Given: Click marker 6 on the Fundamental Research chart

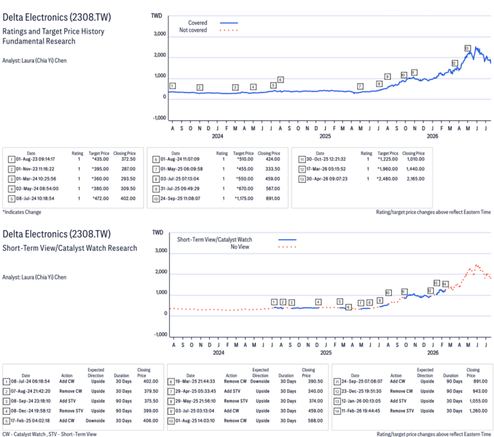Looking at the screenshot, I should pyautogui.click(x=280, y=79).
